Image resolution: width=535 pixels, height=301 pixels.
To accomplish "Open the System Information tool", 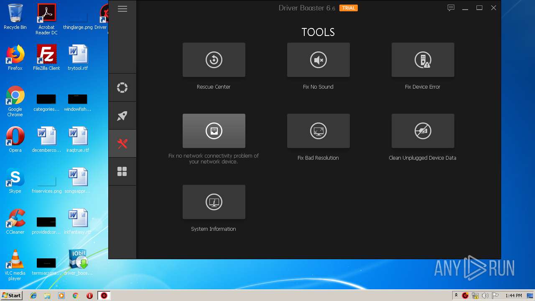I will tap(214, 202).
